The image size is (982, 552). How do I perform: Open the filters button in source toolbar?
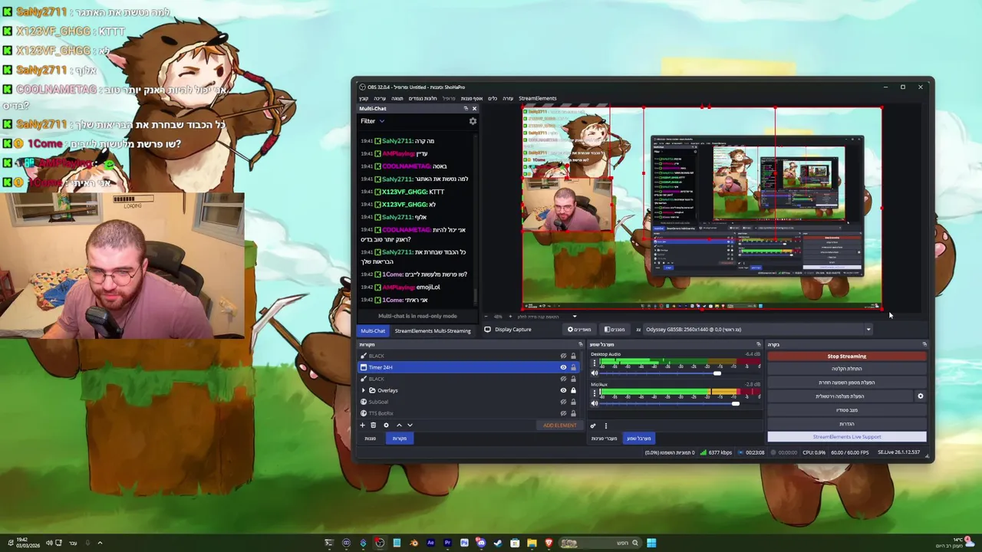tap(615, 330)
